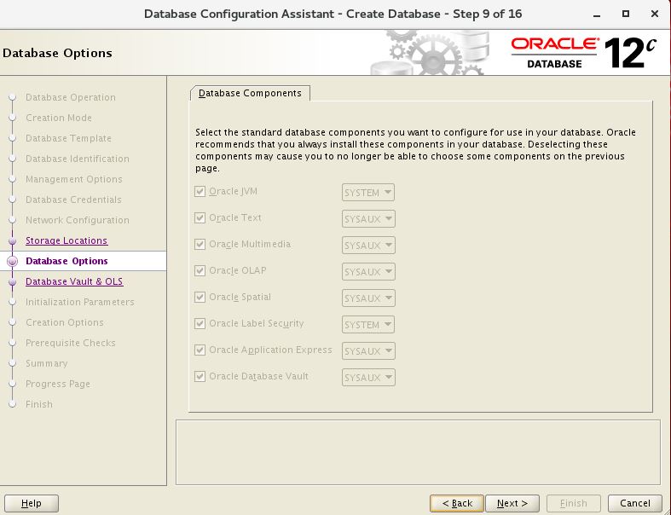This screenshot has width=671, height=515.
Task: Toggle the Oracle JVM checkbox
Action: click(x=200, y=191)
